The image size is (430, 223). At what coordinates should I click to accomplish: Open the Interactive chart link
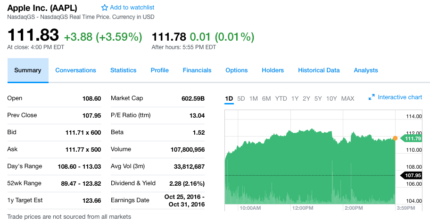pos(400,97)
